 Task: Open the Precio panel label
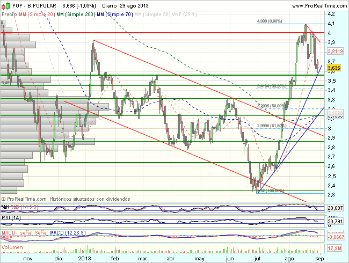point(9,13)
